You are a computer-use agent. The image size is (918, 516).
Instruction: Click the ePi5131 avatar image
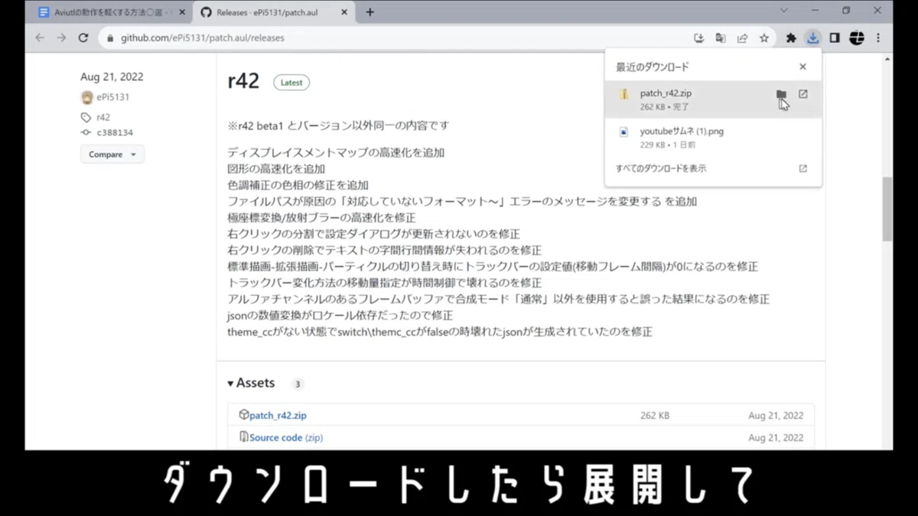[87, 97]
